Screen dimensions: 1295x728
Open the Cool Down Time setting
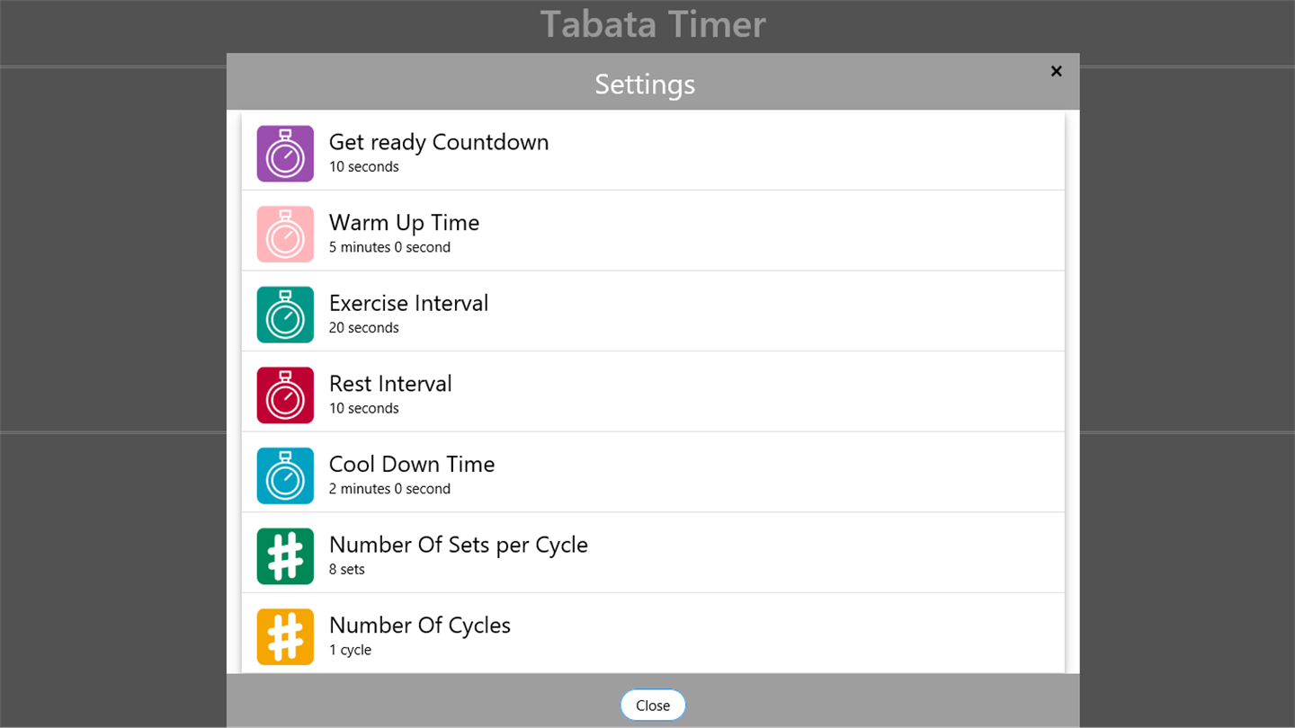[412, 465]
